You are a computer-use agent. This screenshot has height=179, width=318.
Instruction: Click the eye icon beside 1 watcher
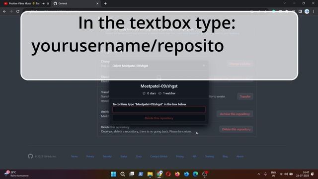[160, 93]
